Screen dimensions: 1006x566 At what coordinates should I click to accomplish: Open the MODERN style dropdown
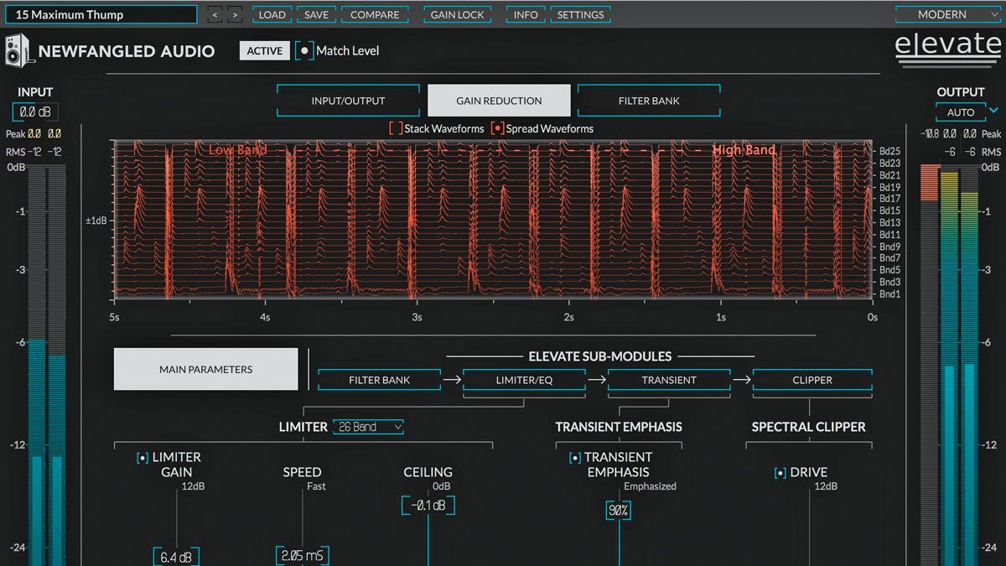[948, 14]
